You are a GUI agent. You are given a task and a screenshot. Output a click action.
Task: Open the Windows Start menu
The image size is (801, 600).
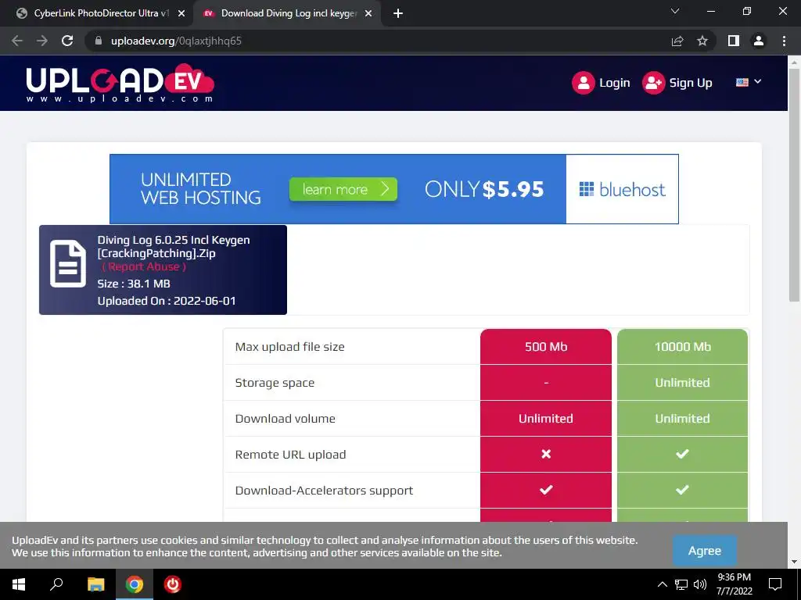pyautogui.click(x=19, y=584)
